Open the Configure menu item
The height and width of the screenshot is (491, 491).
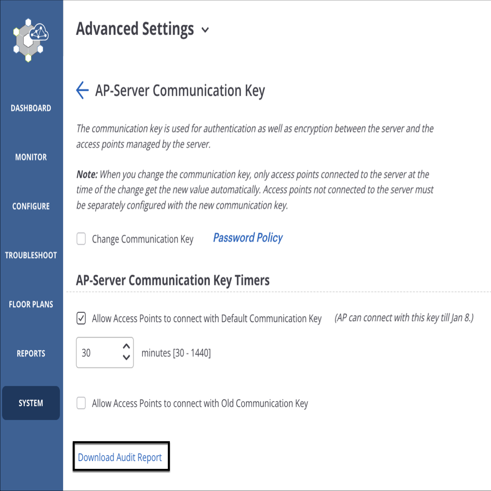point(31,206)
